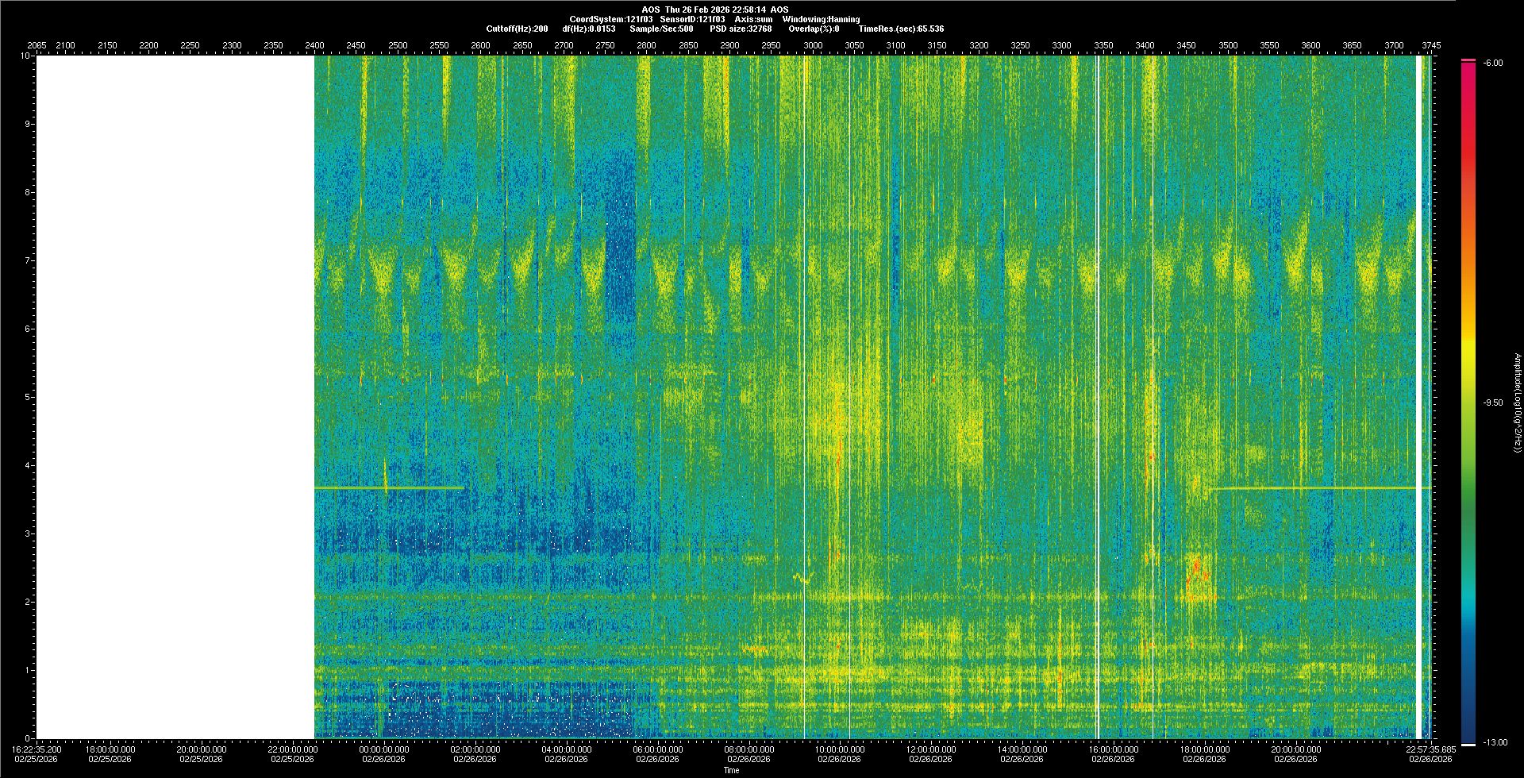Click the blank white data gap region
Image resolution: width=1524 pixels, height=778 pixels.
[175, 397]
